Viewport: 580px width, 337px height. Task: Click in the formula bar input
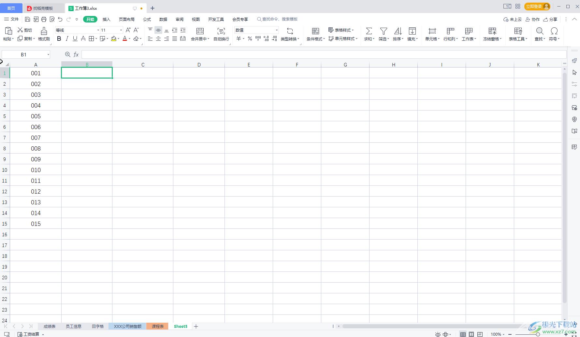[x=324, y=54]
